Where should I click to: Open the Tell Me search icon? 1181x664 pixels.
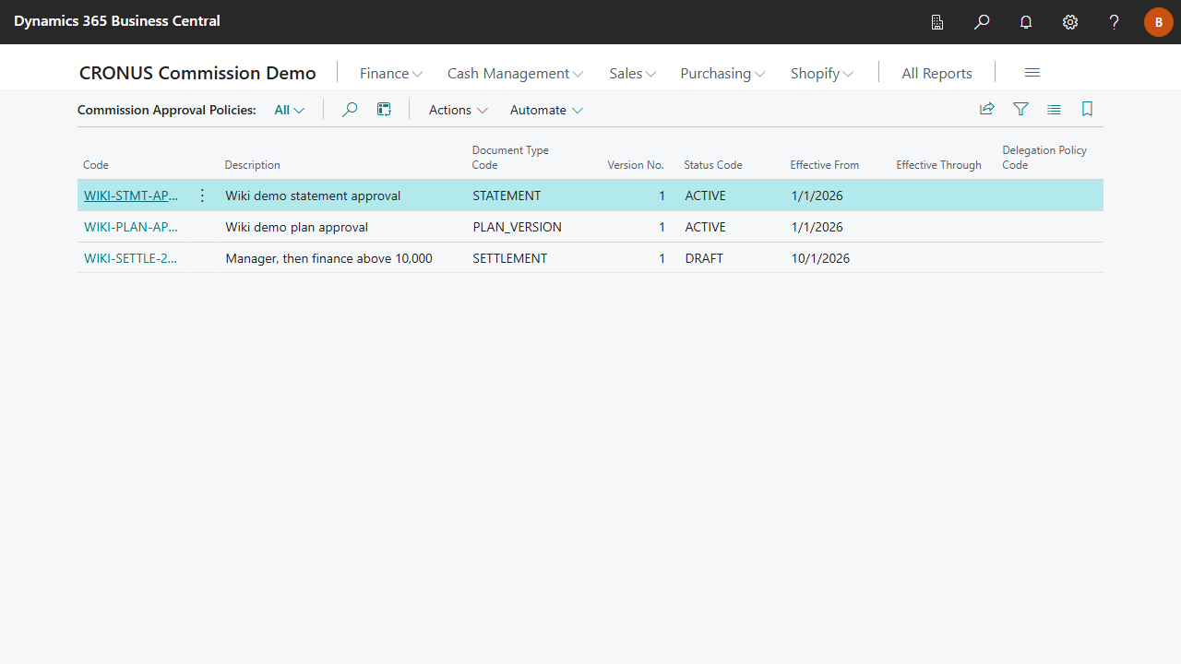coord(982,22)
